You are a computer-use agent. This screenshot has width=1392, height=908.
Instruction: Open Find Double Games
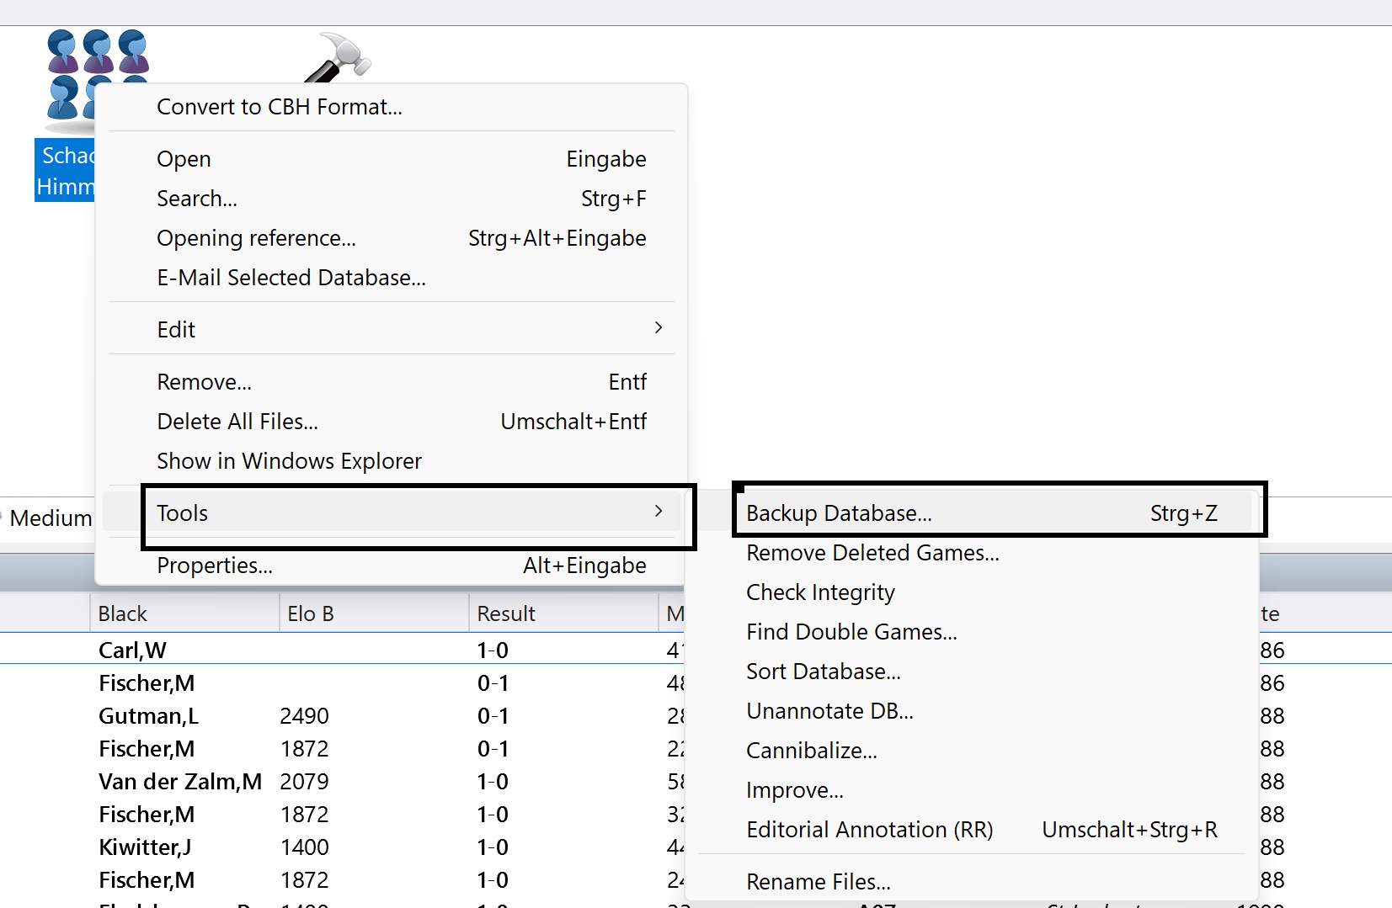pyautogui.click(x=851, y=631)
